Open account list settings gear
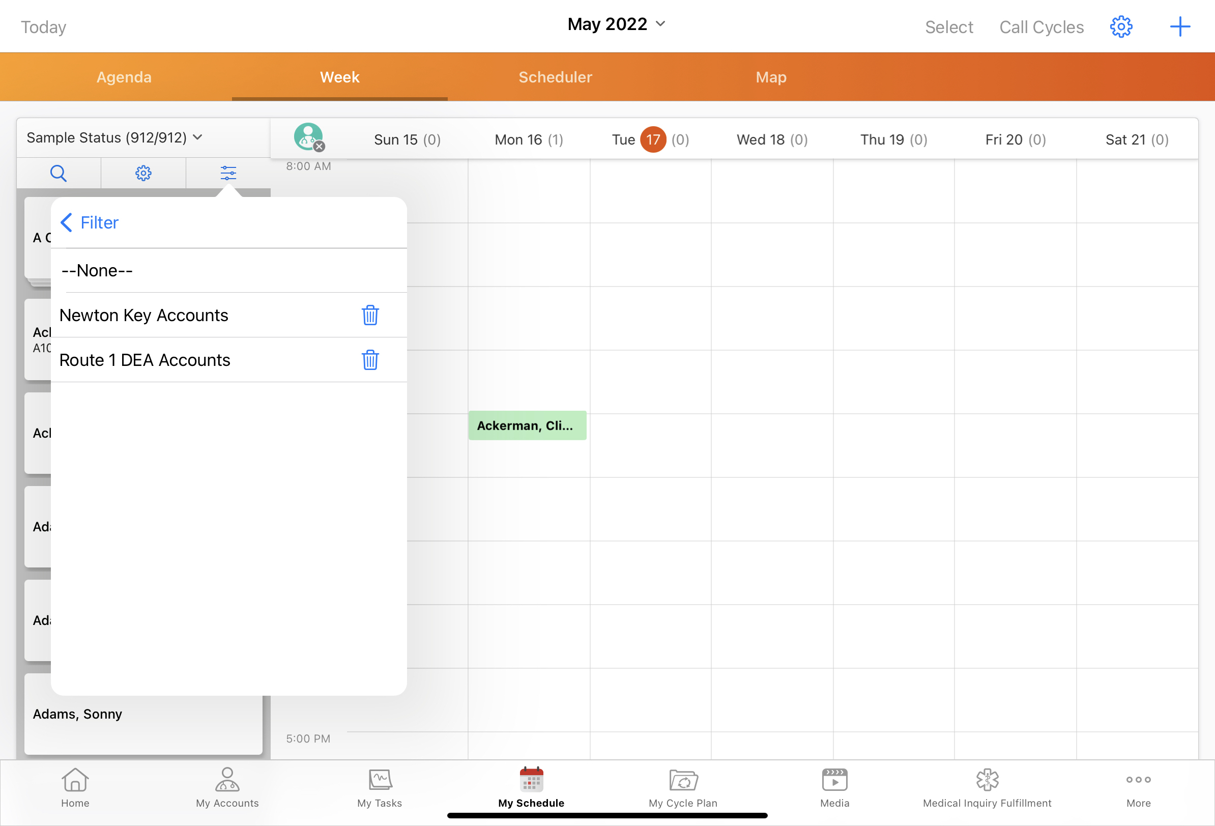 143,173
